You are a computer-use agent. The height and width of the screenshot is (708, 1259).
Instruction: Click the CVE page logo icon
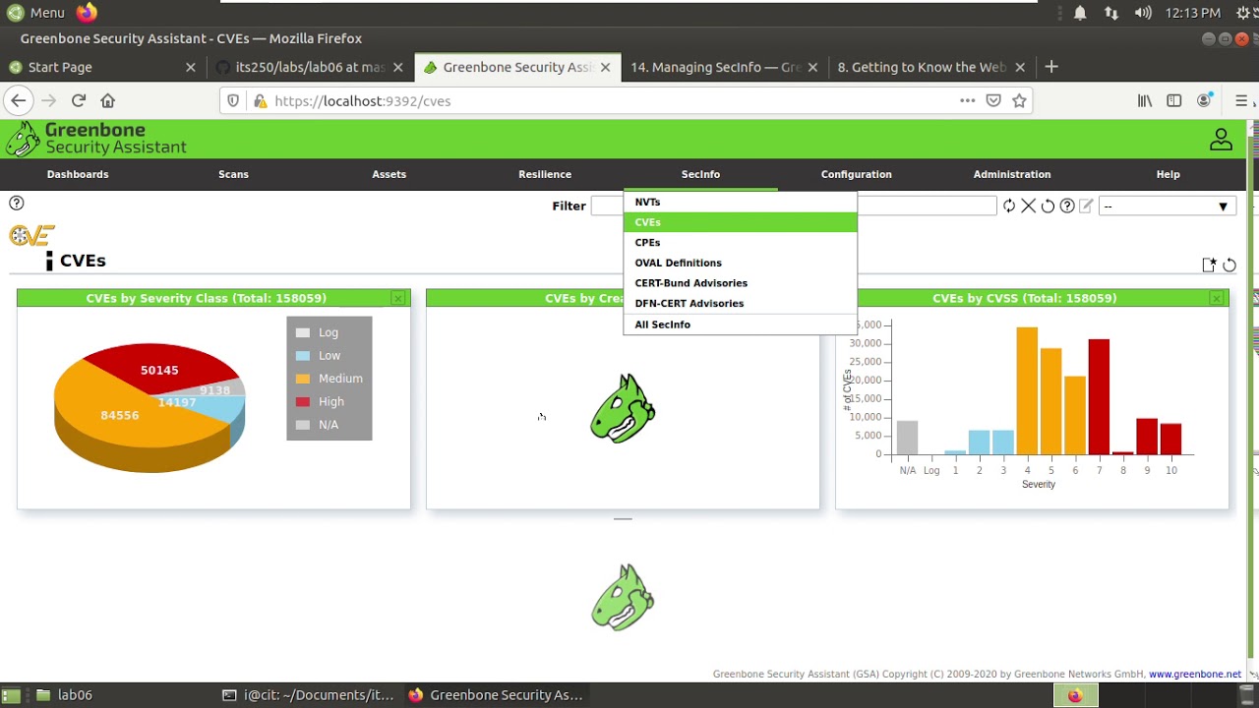click(31, 236)
